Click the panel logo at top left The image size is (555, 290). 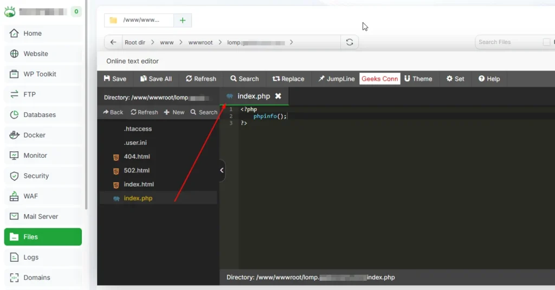tap(10, 12)
